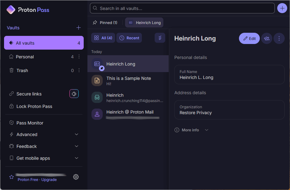Open item more options menu
This screenshot has width=290, height=190.
pos(279,38)
